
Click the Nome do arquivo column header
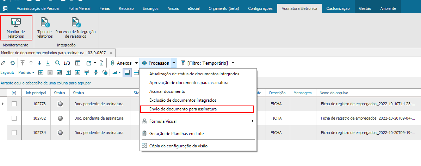[x=369, y=93]
